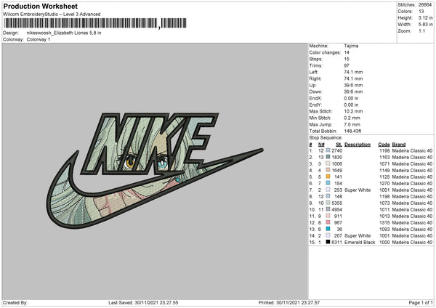Image resolution: width=436 pixels, height=308 pixels.
Task: Select the Trims value 97
Action: click(x=347, y=65)
